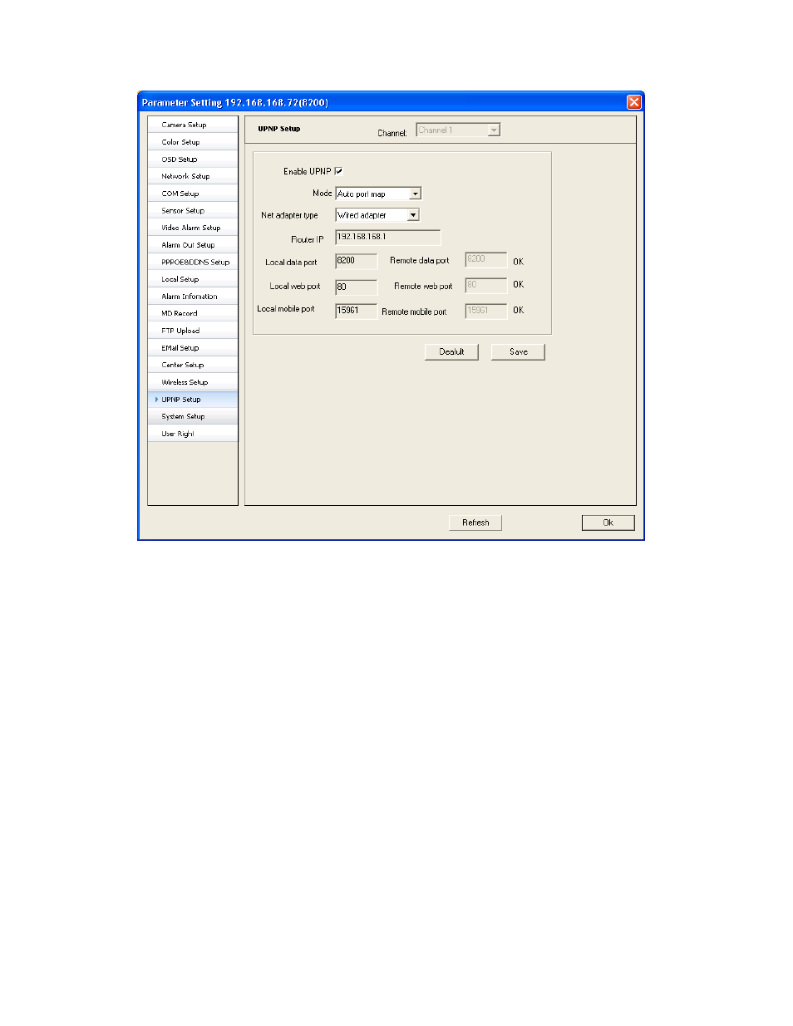The height and width of the screenshot is (1026, 793).
Task: Select UPNP Setup in sidebar
Action: click(193, 400)
